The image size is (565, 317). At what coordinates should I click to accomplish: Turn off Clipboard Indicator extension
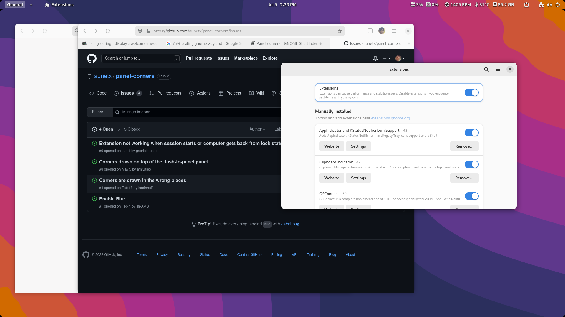point(471,164)
